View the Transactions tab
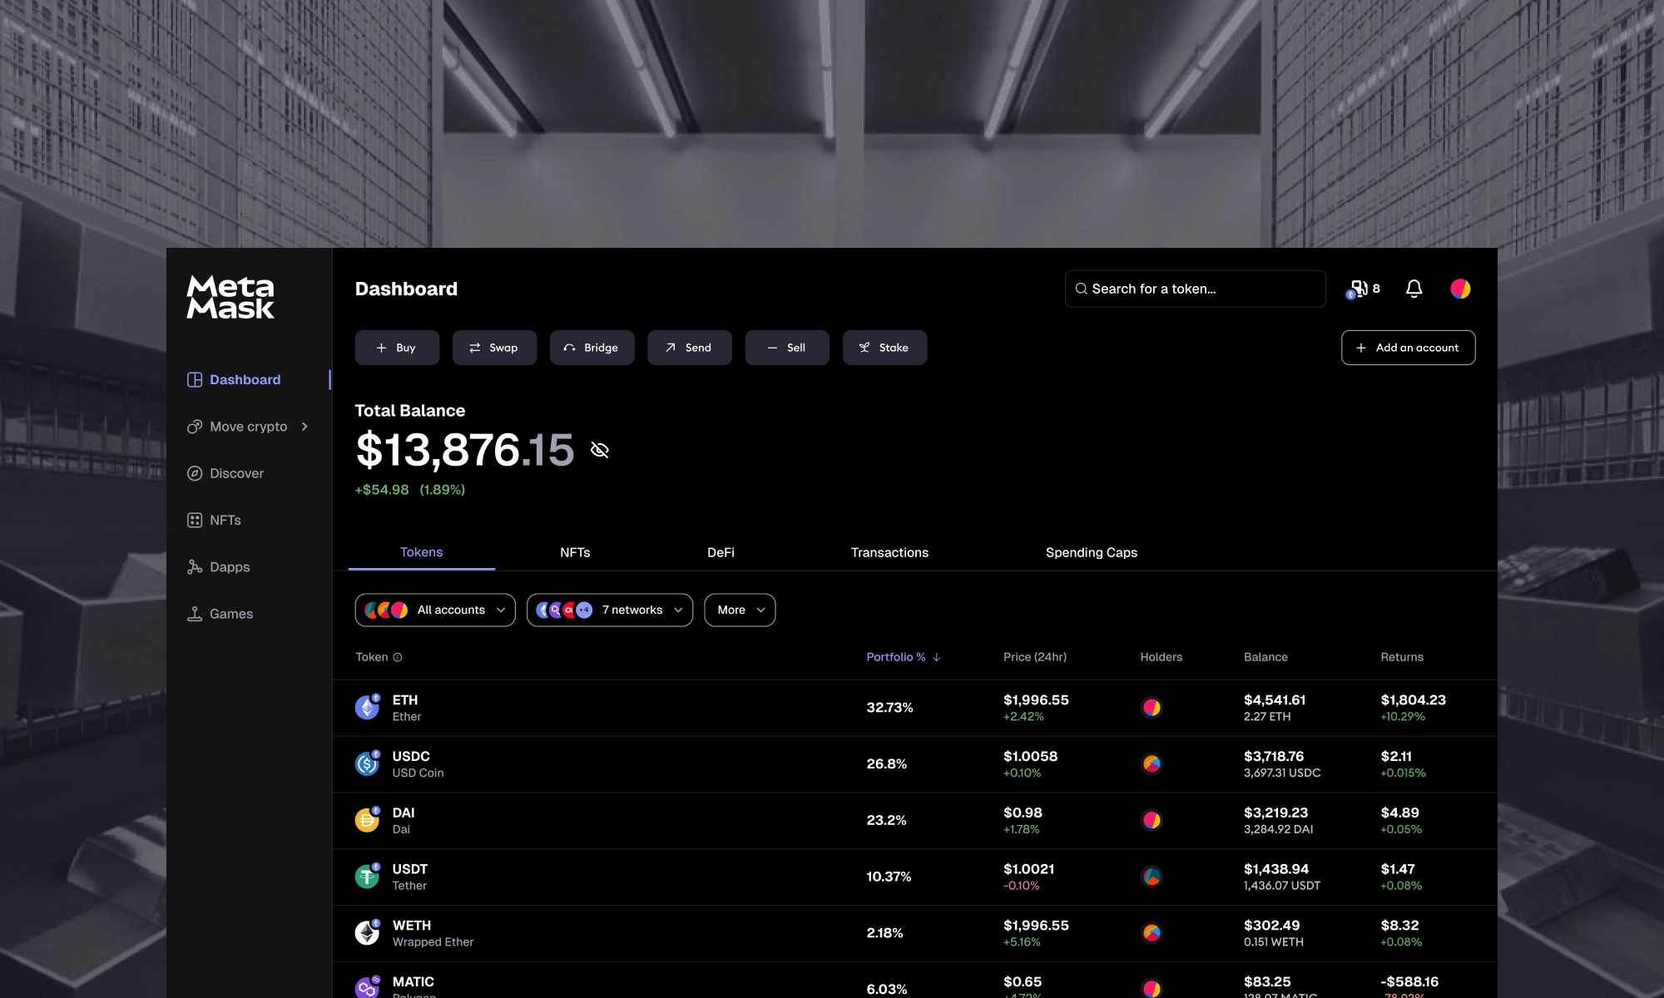 [889, 552]
